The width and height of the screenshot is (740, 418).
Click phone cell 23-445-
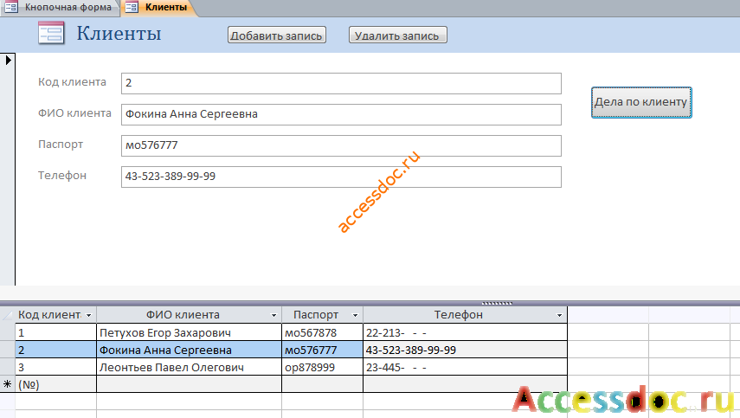click(465, 367)
